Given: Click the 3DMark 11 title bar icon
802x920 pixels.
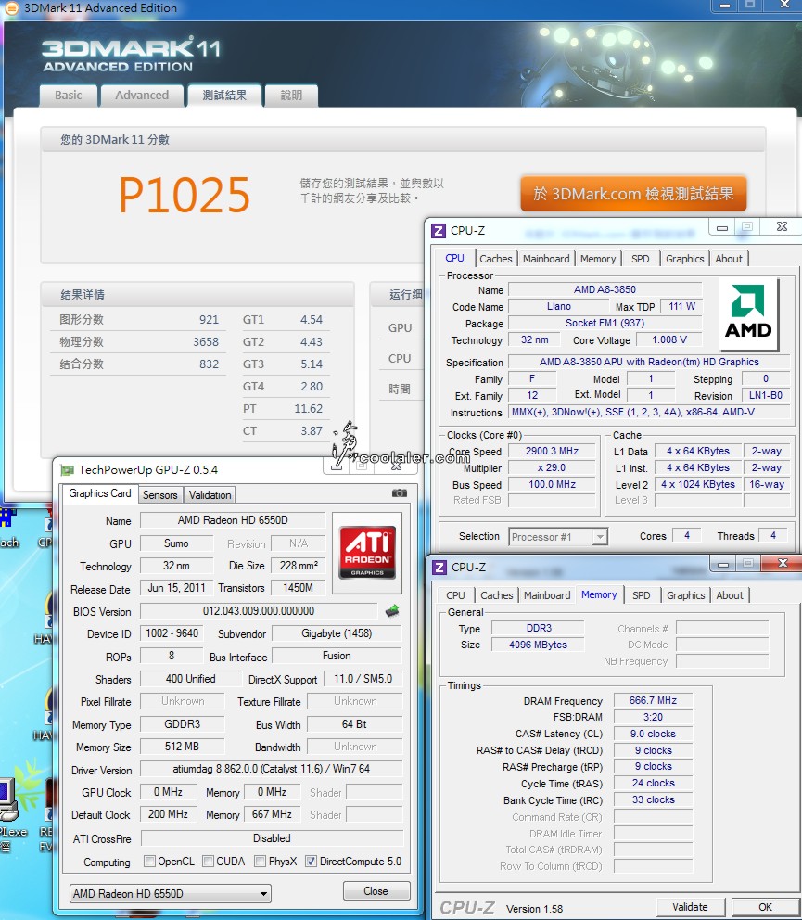Looking at the screenshot, I should click(11, 8).
